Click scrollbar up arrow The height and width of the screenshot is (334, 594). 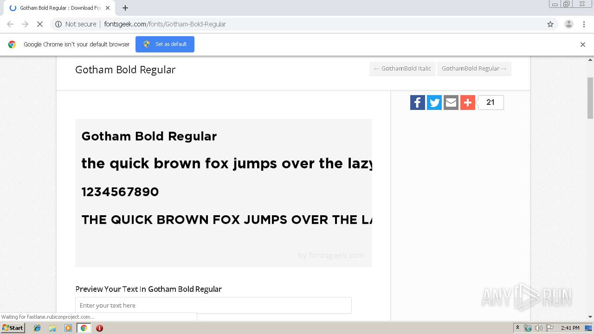[x=590, y=60]
